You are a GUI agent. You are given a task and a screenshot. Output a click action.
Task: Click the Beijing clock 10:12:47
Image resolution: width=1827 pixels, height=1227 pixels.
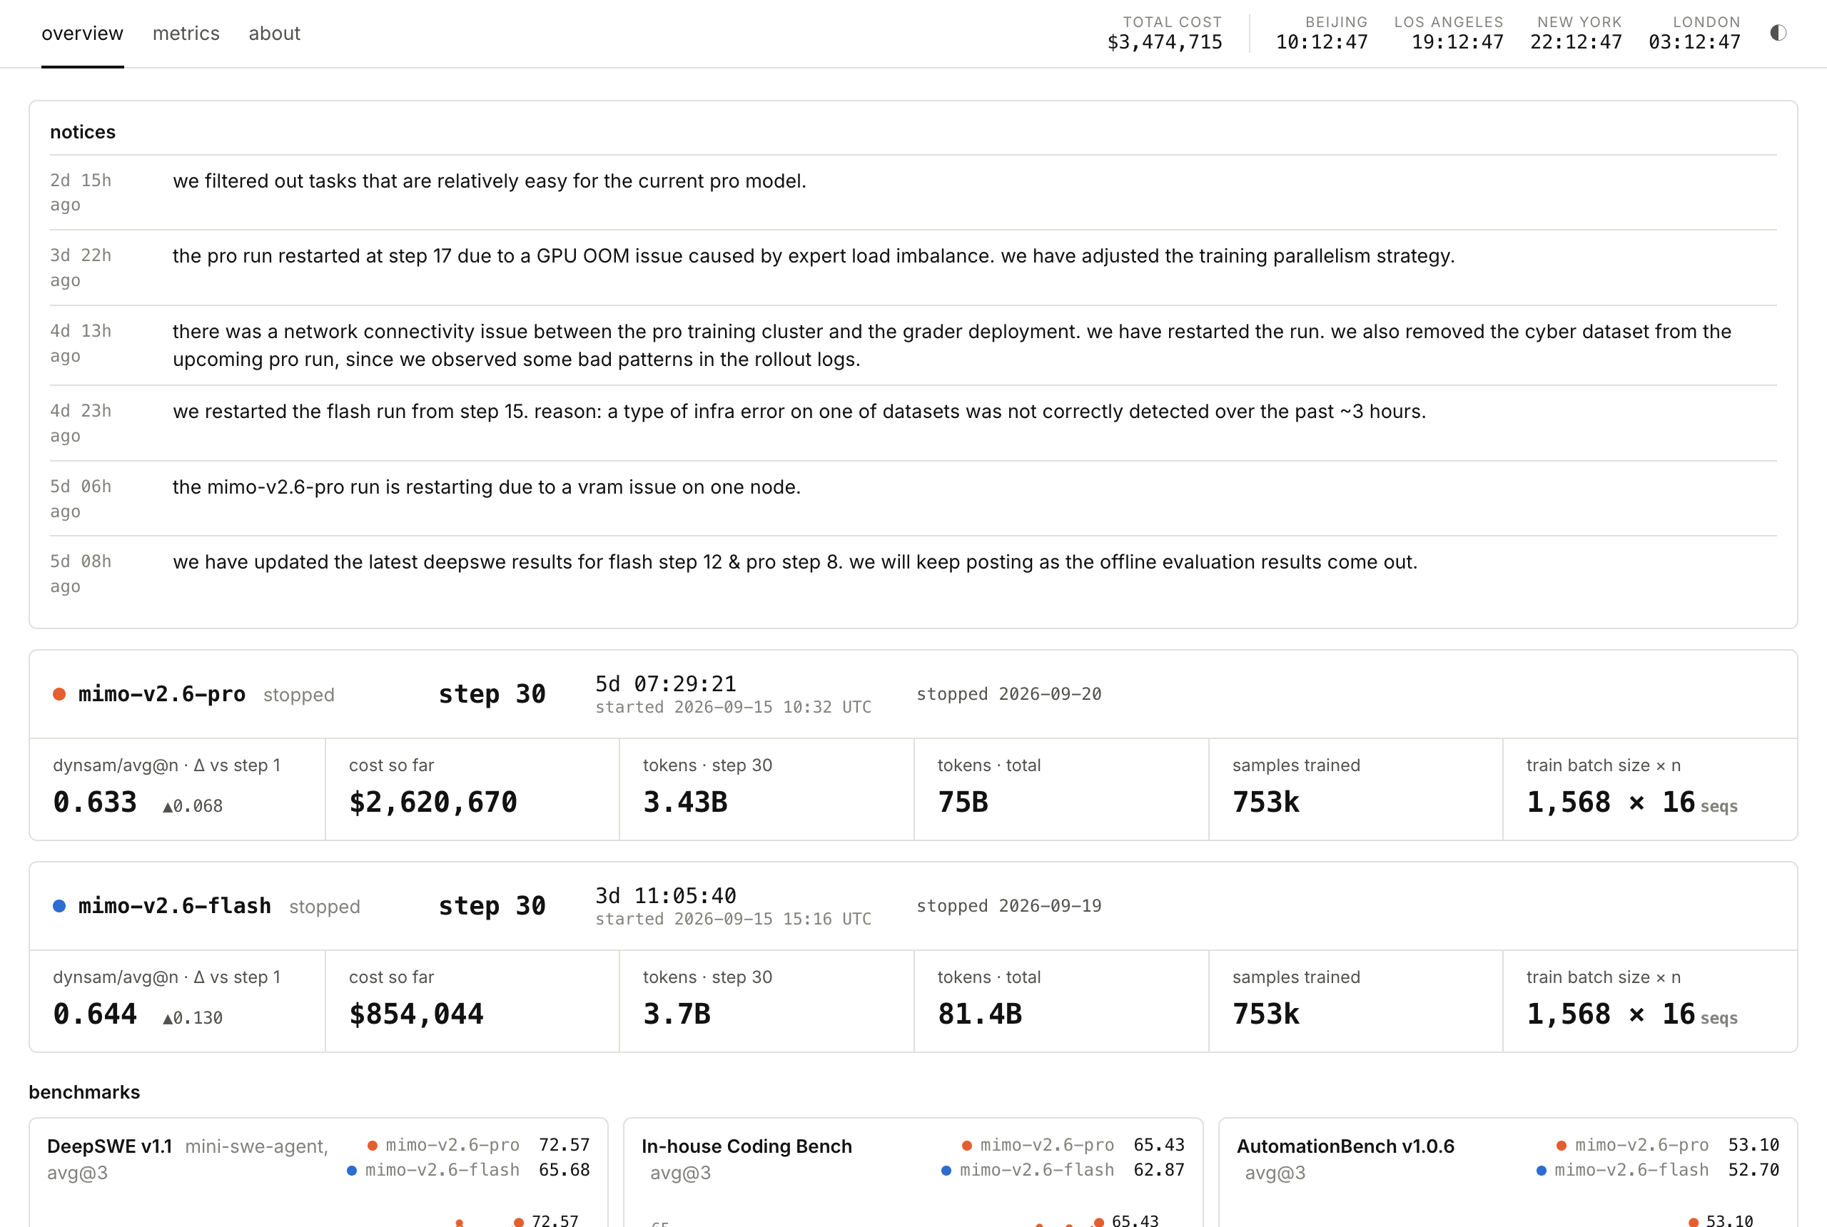tap(1321, 42)
